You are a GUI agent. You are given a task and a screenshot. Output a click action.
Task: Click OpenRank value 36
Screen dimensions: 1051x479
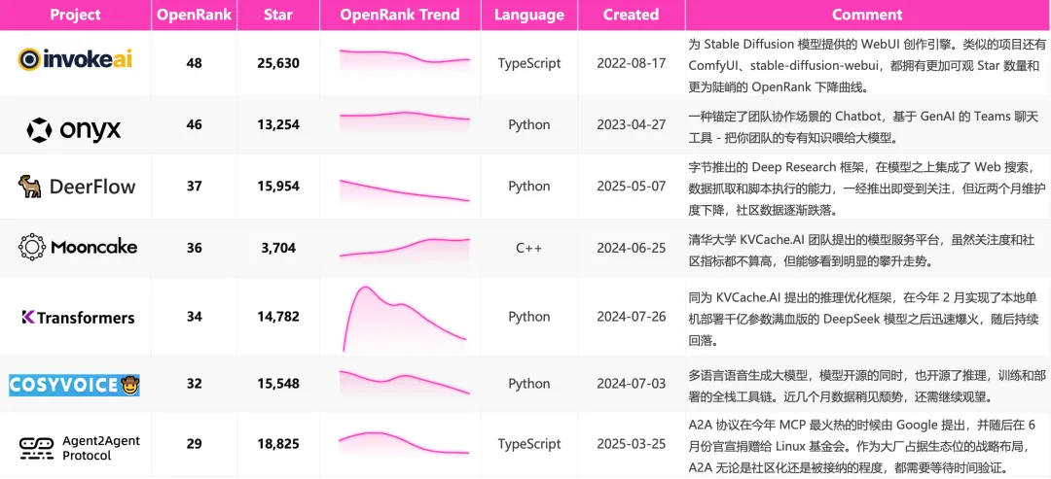click(x=195, y=248)
